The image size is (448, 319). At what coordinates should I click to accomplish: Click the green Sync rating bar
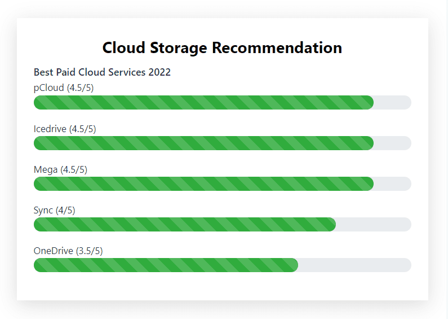[x=184, y=225]
